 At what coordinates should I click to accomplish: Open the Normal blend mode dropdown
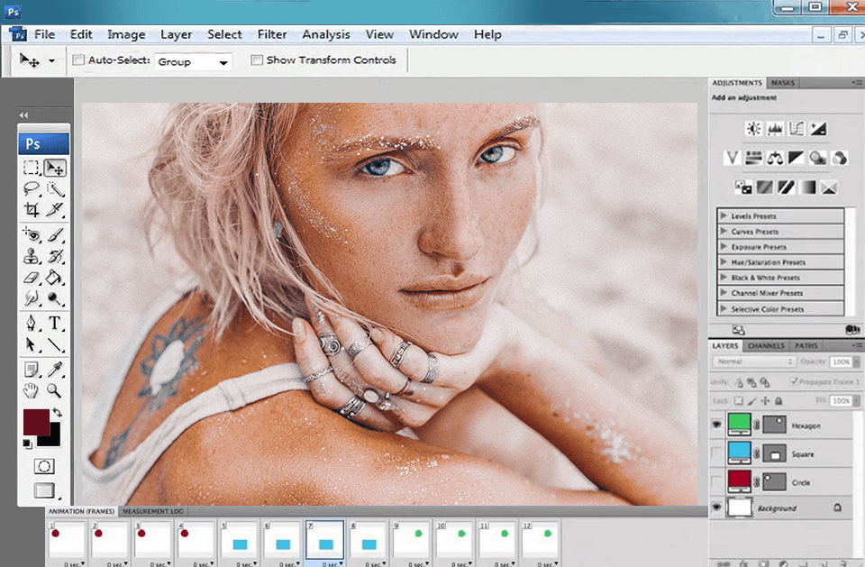[752, 361]
